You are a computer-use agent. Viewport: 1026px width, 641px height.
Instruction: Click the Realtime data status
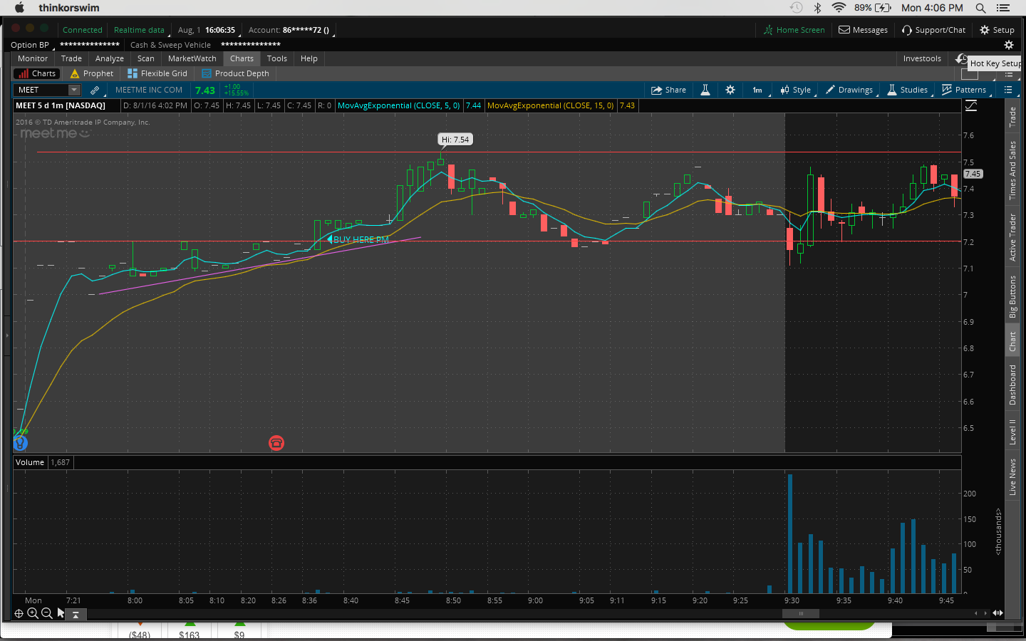pos(140,30)
